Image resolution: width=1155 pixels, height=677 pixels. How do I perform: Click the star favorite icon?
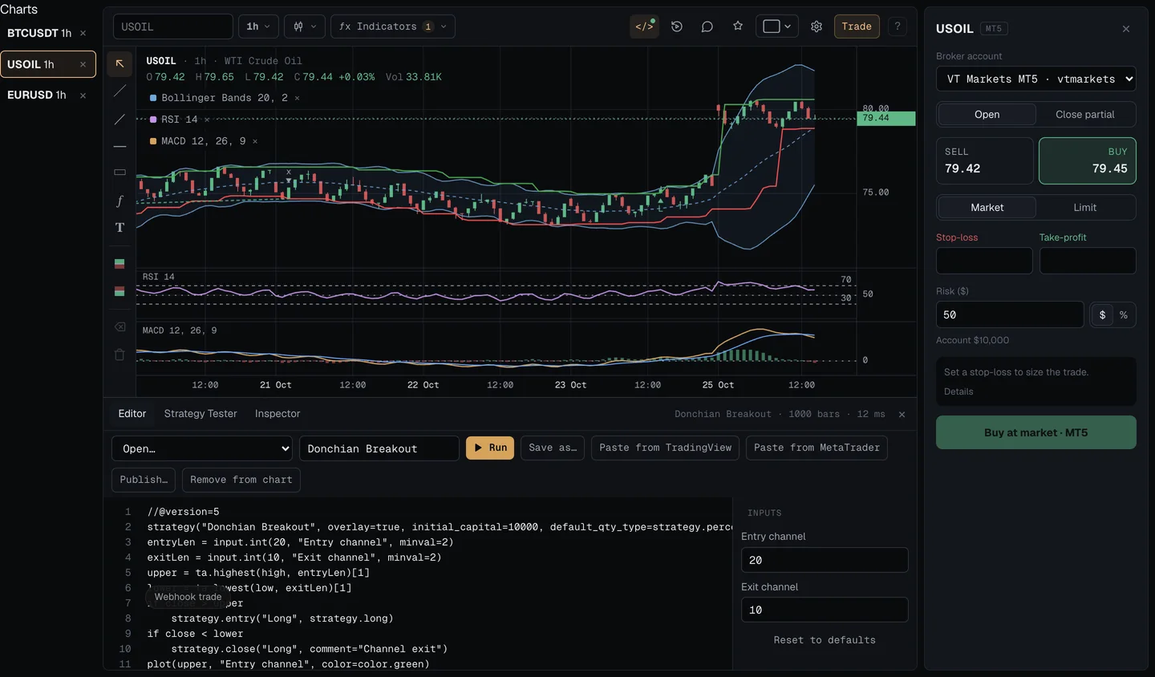738,26
